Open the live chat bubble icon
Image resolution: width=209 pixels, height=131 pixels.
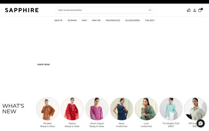pyautogui.click(x=201, y=123)
